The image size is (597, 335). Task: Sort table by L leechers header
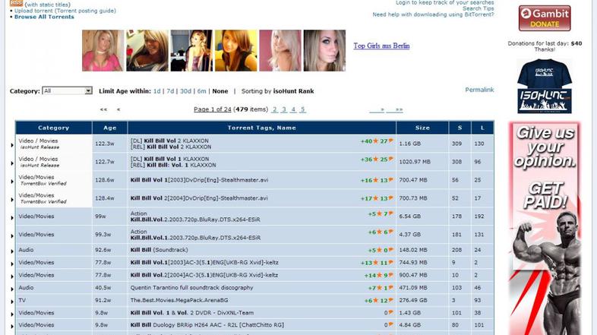pyautogui.click(x=482, y=128)
